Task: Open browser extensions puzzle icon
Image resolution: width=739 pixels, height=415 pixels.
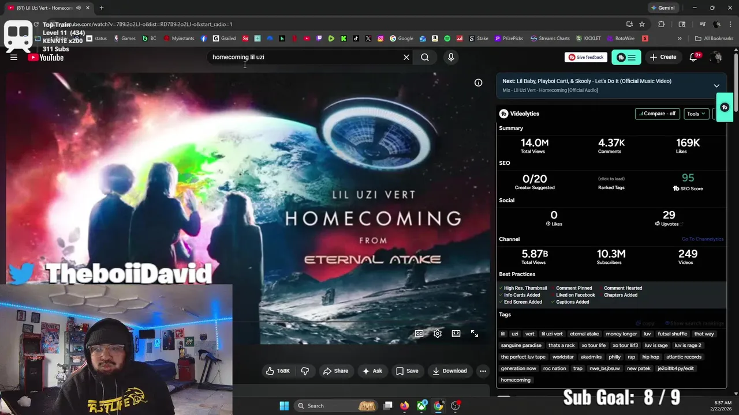Action: [662, 24]
